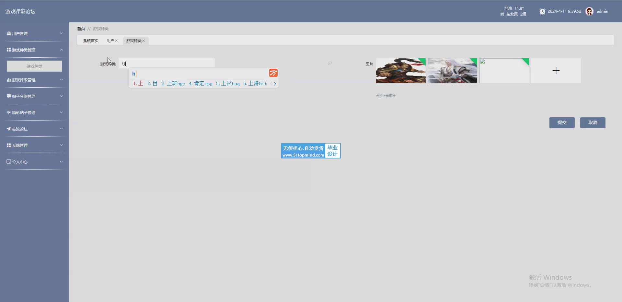Click the 游戏评级管理 bar chart icon

(x=9, y=80)
